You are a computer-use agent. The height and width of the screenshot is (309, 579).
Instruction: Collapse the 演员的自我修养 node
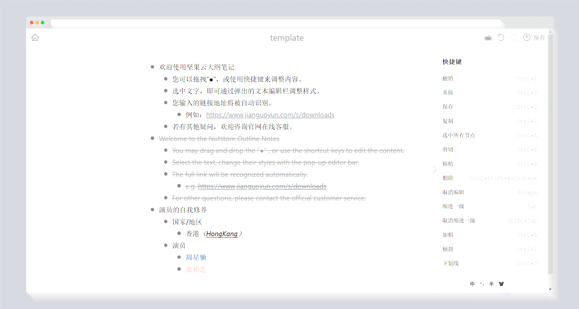[x=143, y=209]
